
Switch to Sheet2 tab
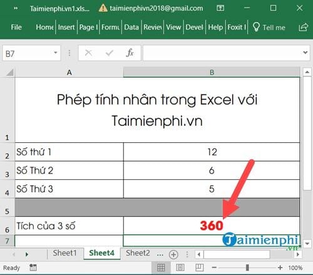(138, 253)
